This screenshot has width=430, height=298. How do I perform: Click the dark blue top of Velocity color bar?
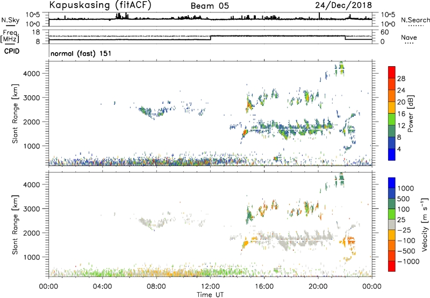click(x=392, y=183)
